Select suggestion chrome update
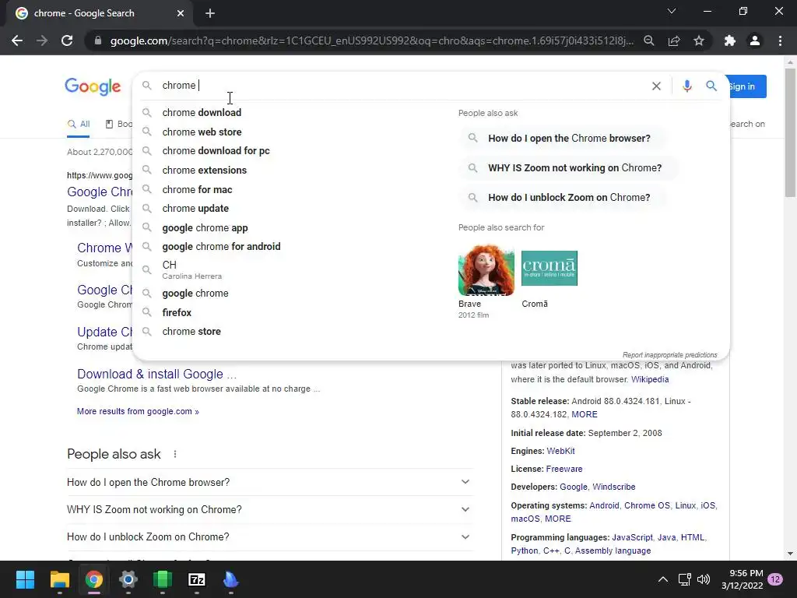797x598 pixels. pos(195,209)
